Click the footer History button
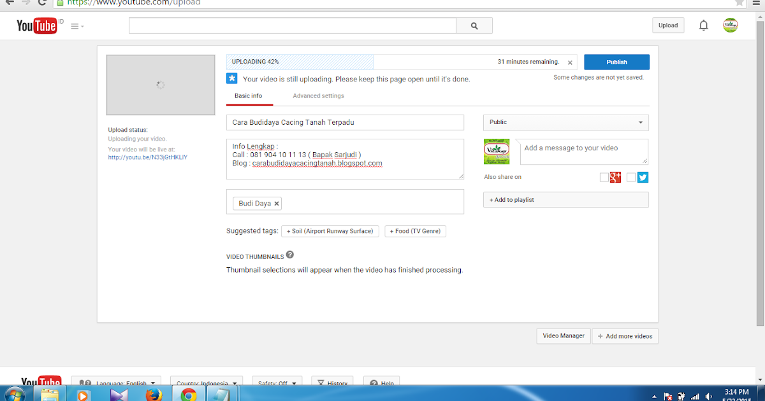 click(x=332, y=381)
